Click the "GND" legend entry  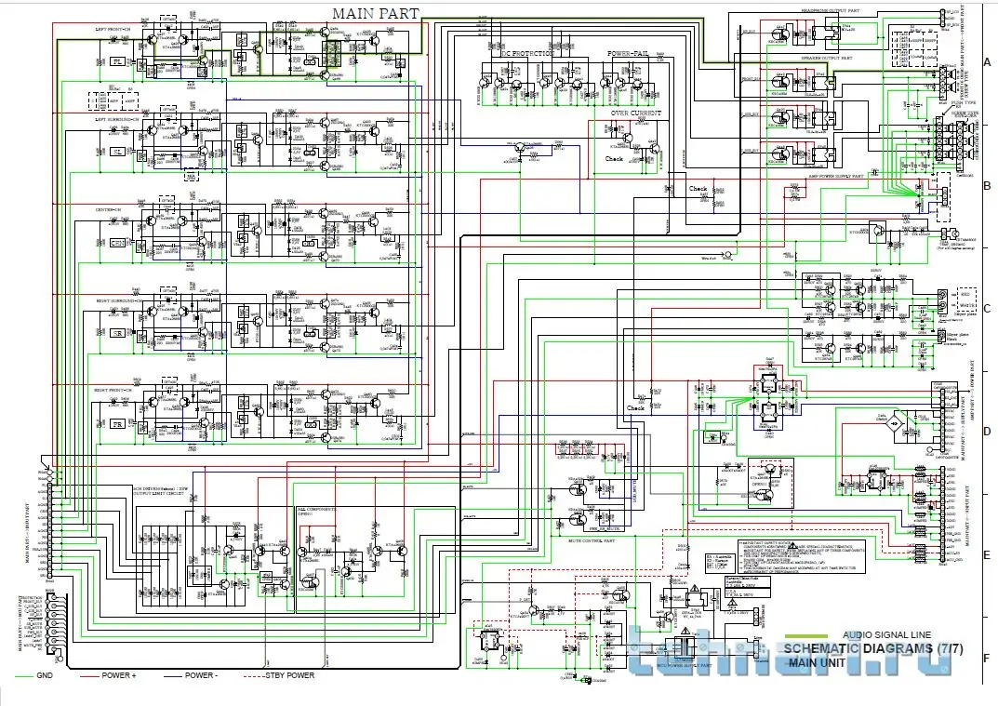pos(45,675)
